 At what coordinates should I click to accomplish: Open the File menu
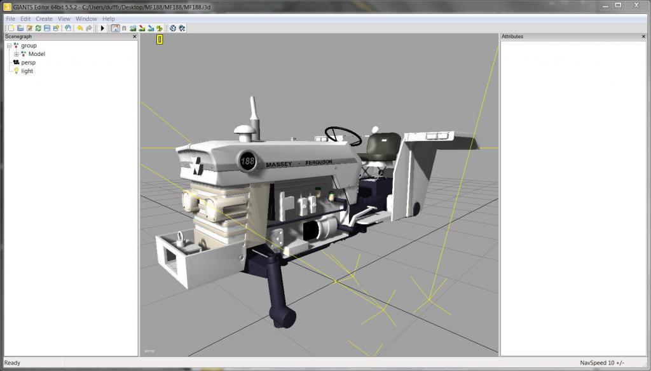coord(10,18)
